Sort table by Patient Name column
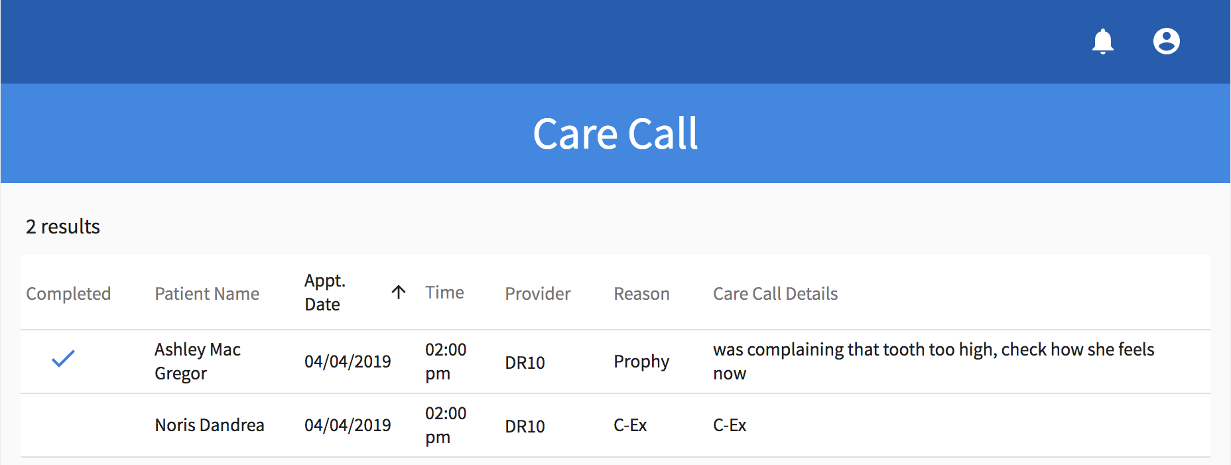The height and width of the screenshot is (465, 1231). point(207,294)
